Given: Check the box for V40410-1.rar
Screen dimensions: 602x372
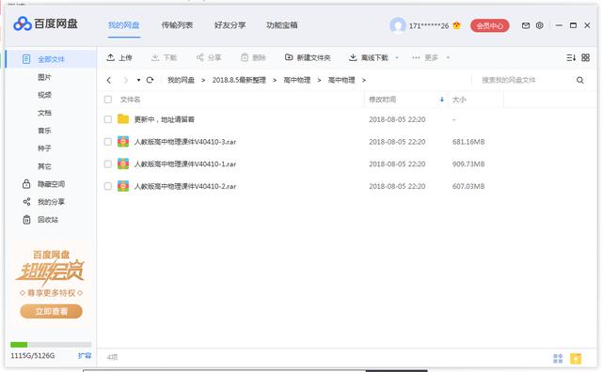Looking at the screenshot, I should tap(108, 164).
